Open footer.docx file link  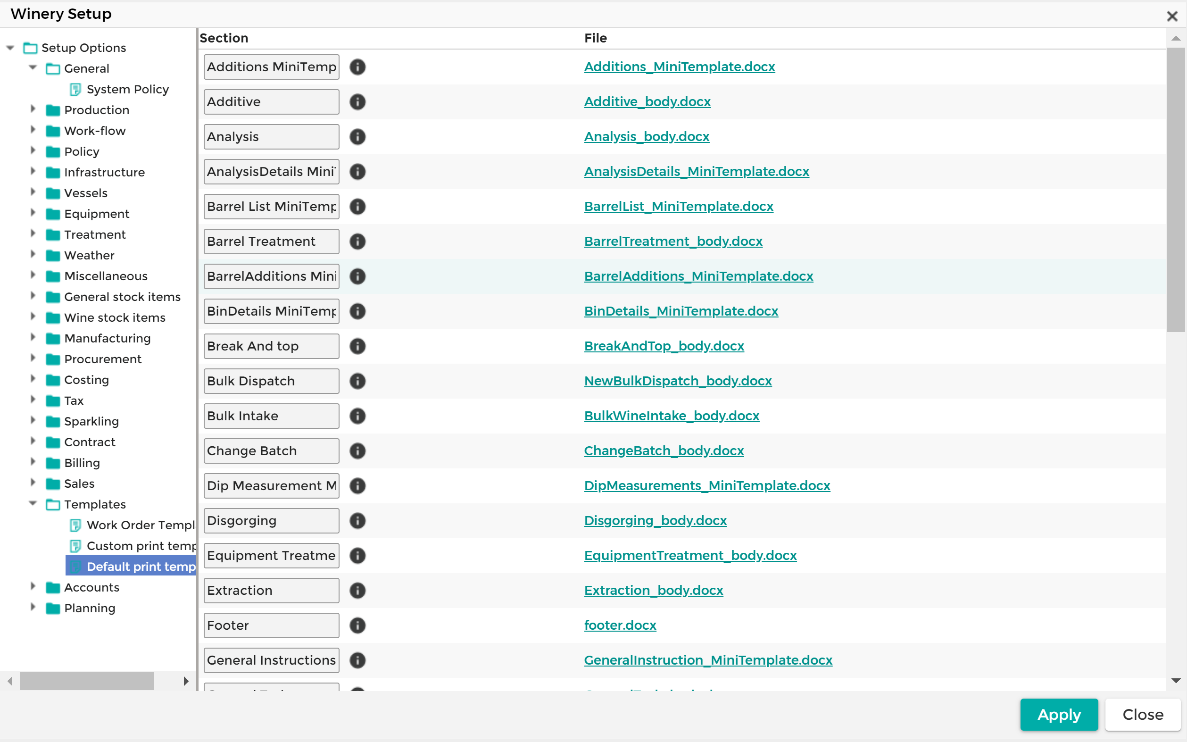tap(620, 625)
